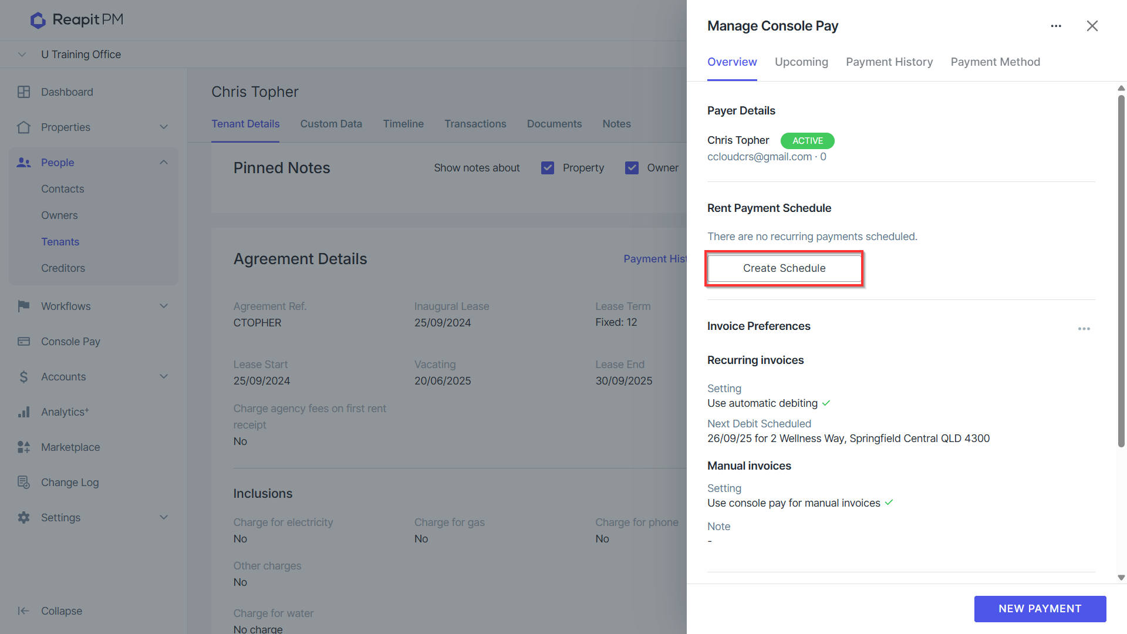The width and height of the screenshot is (1127, 634).
Task: Uncheck the Property notes checkbox
Action: [548, 168]
